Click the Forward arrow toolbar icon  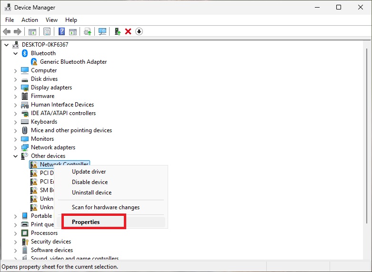(x=18, y=31)
